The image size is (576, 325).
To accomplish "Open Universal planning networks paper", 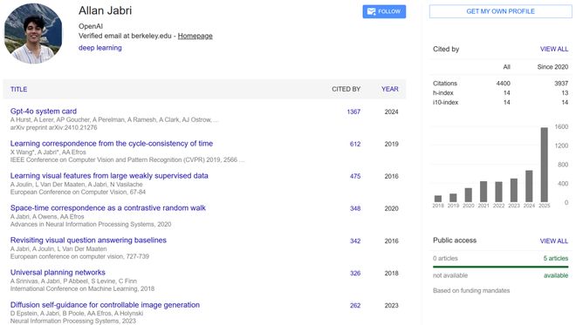I will (x=58, y=273).
